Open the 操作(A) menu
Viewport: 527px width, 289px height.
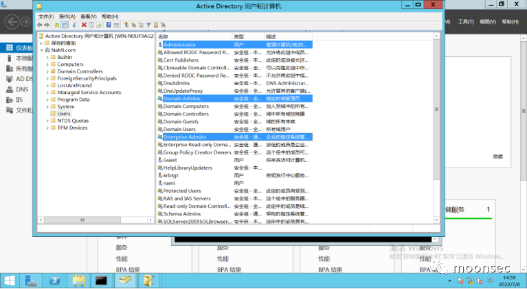[67, 16]
